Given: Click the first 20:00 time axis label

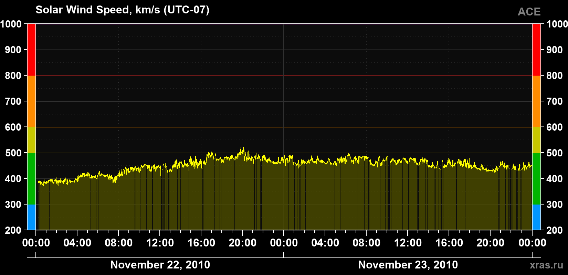Looking at the screenshot, I should pyautogui.click(x=242, y=243).
